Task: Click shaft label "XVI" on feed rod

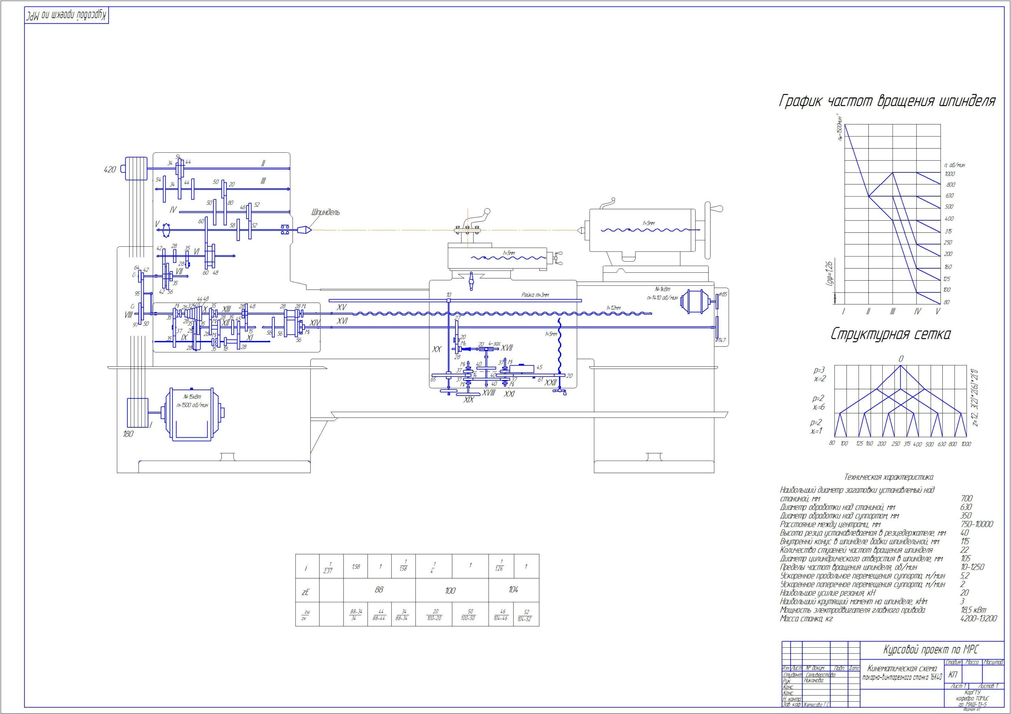Action: pyautogui.click(x=342, y=321)
